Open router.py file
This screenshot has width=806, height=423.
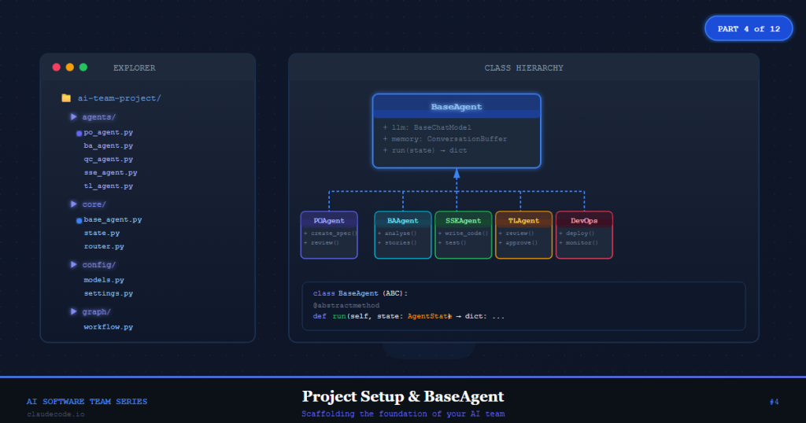click(104, 246)
